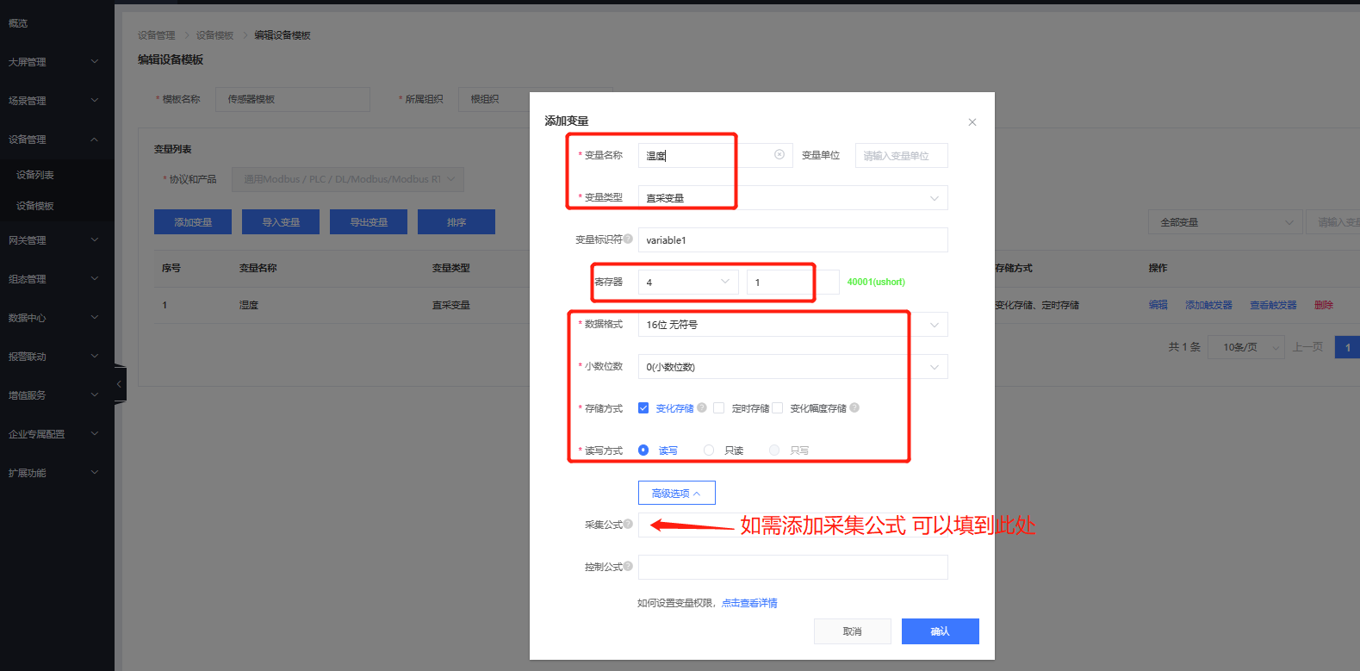The height and width of the screenshot is (671, 1360).
Task: Uncheck the 变化存储 checkbox
Action: (x=643, y=408)
